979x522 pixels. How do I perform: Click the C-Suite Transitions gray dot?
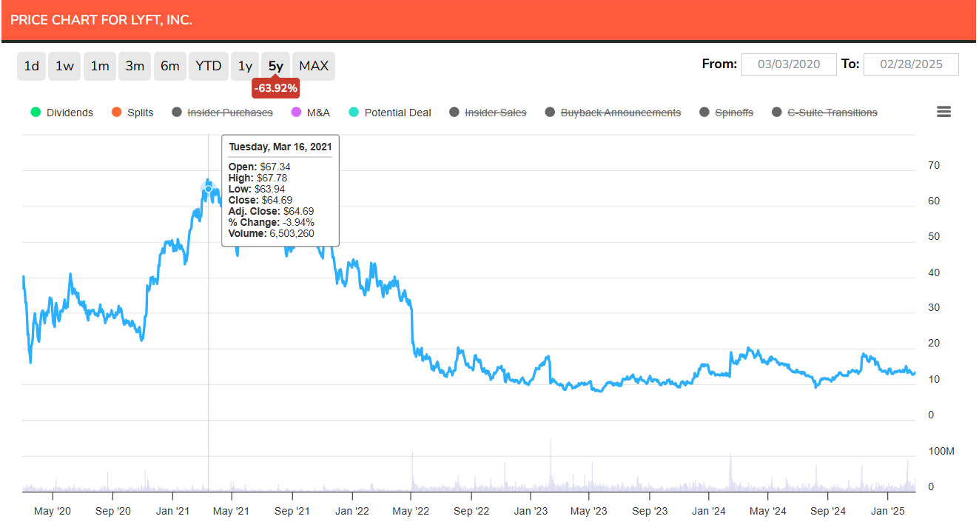(776, 113)
